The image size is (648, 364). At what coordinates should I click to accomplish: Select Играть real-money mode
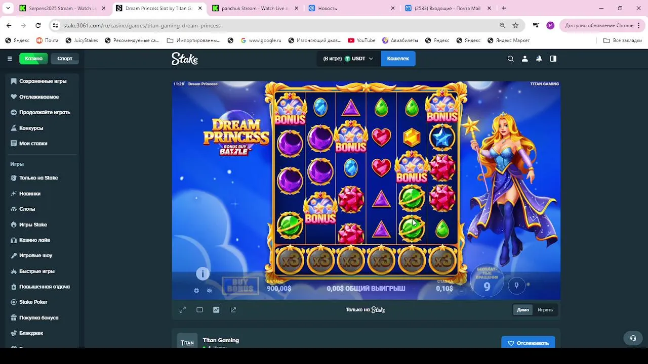[x=545, y=310]
